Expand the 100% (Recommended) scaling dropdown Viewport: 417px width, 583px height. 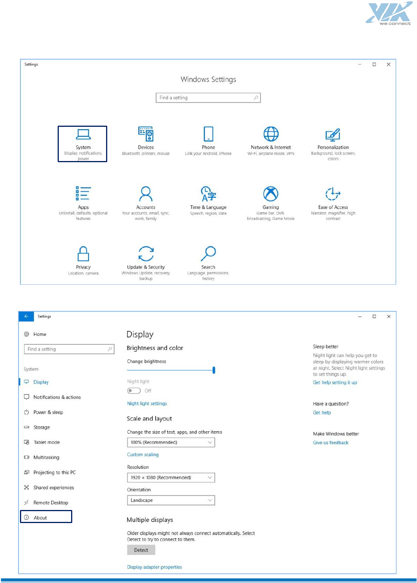click(x=171, y=442)
